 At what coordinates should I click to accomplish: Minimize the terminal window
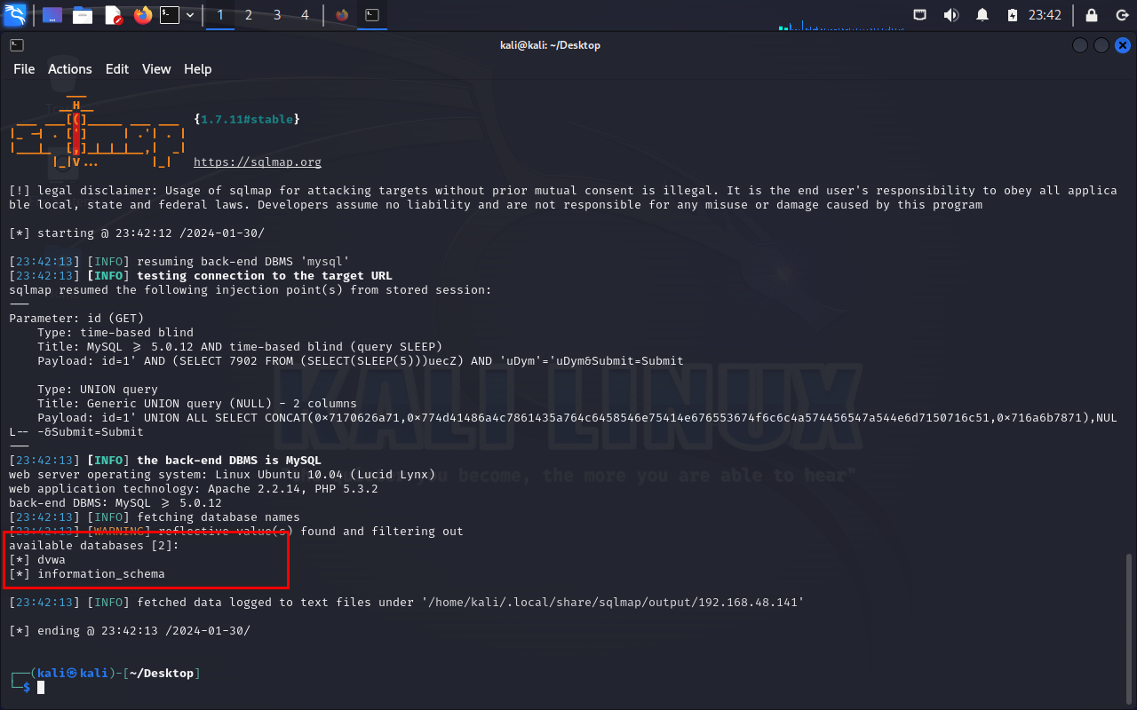click(x=1080, y=45)
